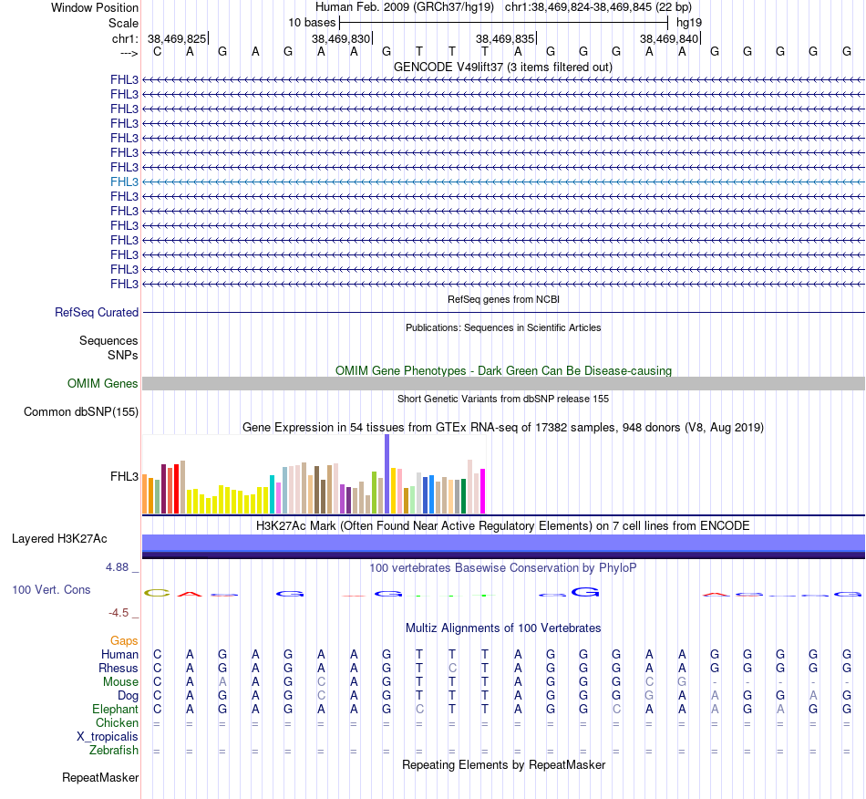Click the tallest blue-purple GTEx expression bar
Screen dimensions: 866x799
pos(387,474)
